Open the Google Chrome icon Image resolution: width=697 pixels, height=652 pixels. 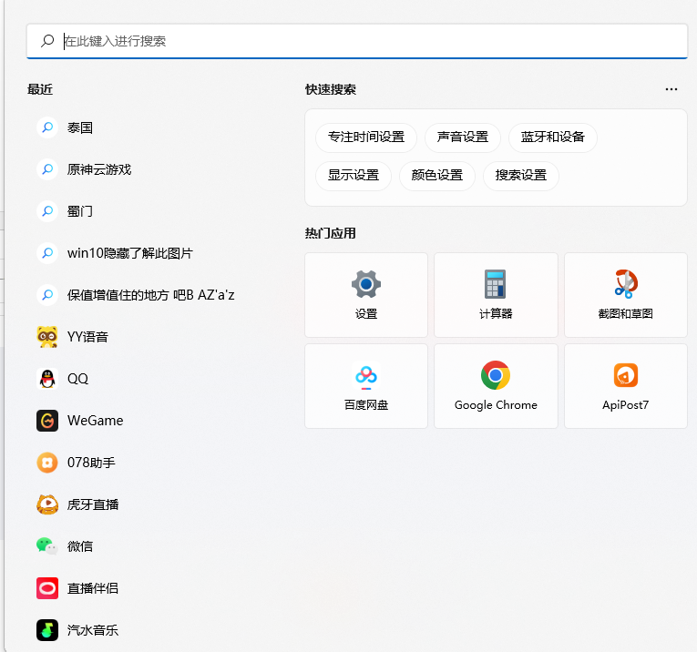click(x=496, y=375)
